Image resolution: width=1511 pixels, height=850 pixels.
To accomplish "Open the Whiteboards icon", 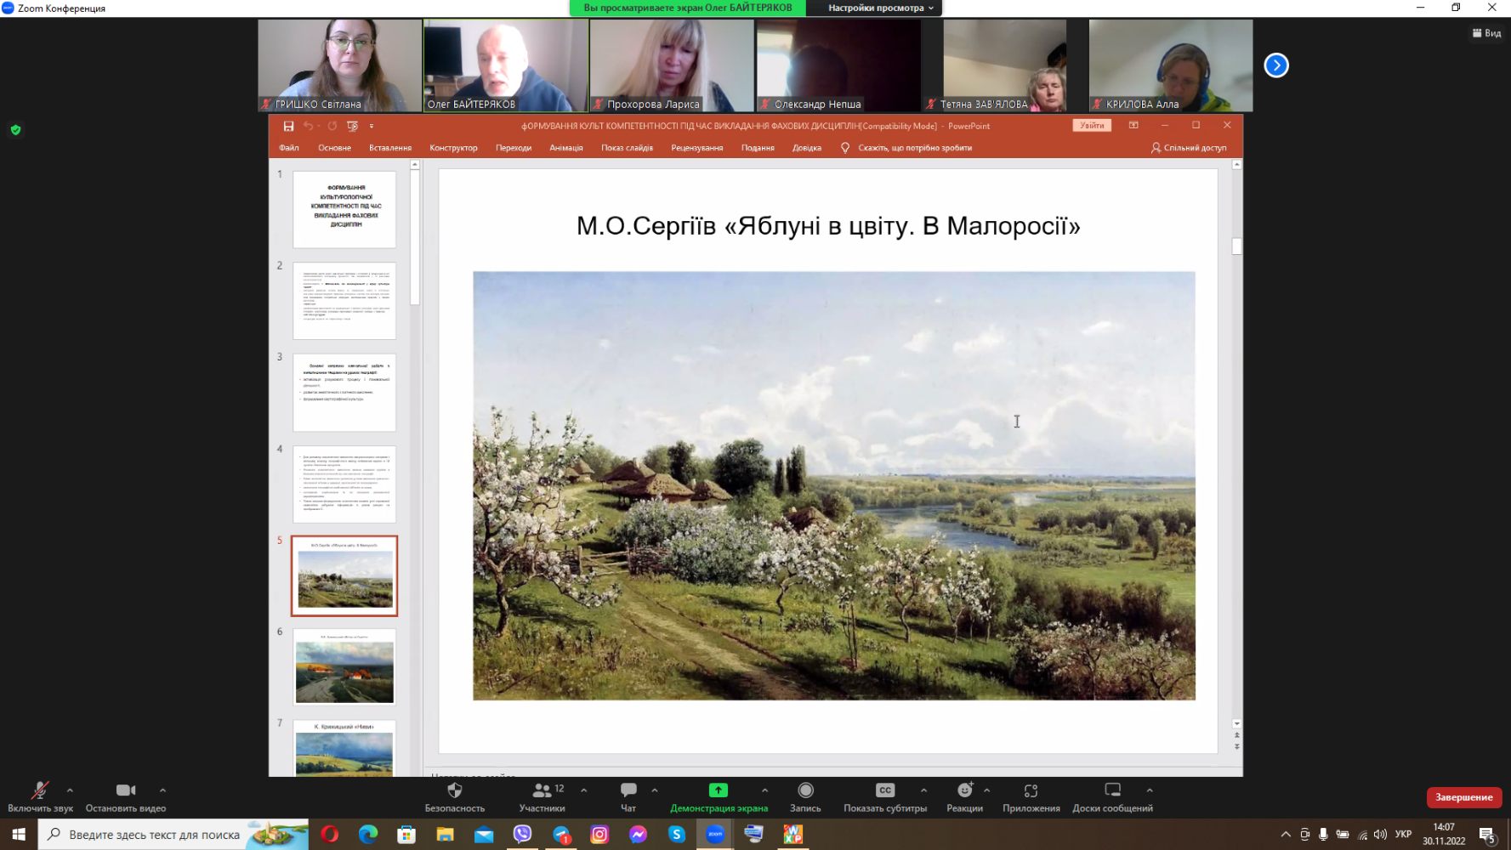I will tap(1112, 790).
